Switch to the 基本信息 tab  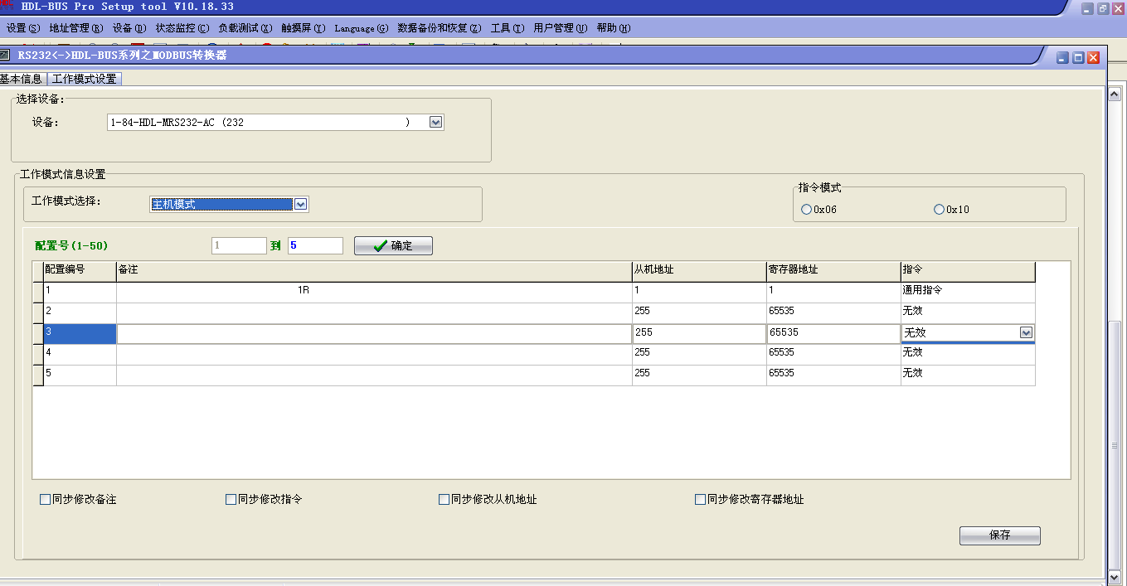pos(21,79)
